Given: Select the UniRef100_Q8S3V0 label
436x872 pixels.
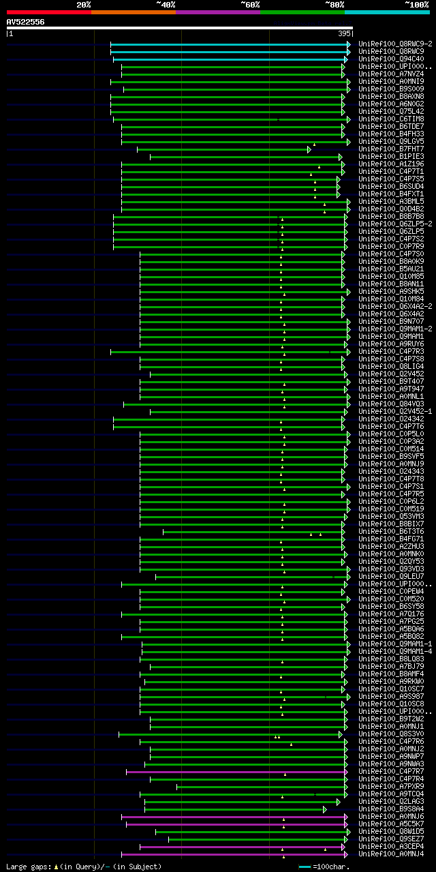Looking at the screenshot, I should click(392, 734).
